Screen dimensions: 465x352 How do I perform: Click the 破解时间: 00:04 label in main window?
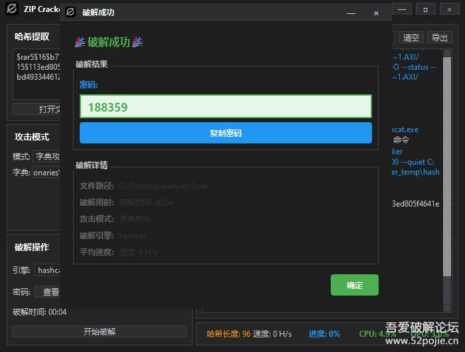(x=39, y=312)
